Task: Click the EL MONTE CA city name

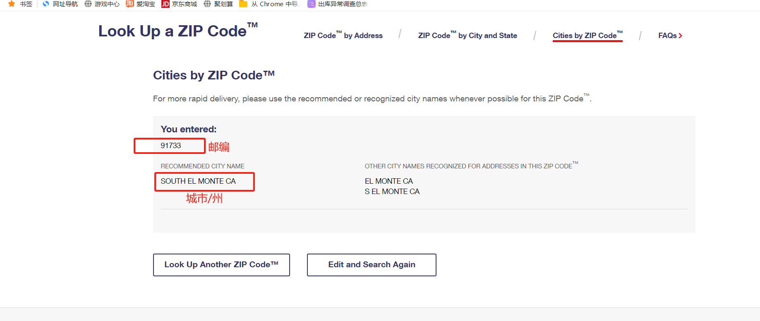Action: 389,181
